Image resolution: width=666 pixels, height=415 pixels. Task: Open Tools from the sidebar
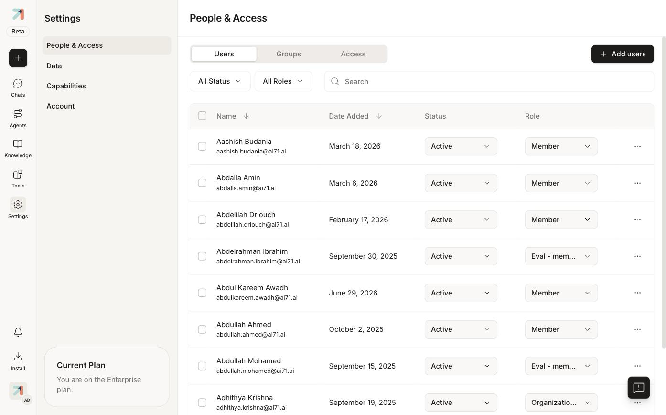click(18, 179)
